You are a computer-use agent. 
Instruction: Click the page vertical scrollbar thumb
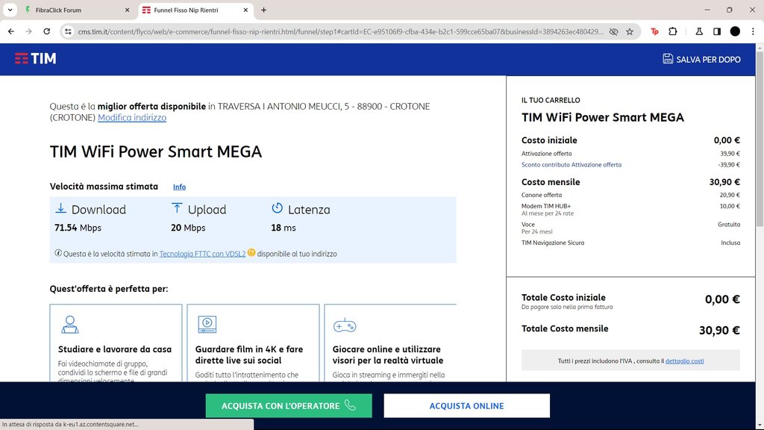click(760, 139)
